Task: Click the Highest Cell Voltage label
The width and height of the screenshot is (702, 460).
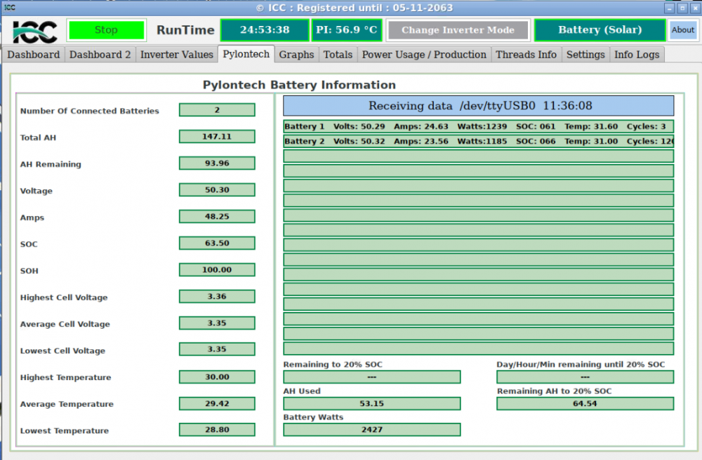Action: pyautogui.click(x=64, y=297)
